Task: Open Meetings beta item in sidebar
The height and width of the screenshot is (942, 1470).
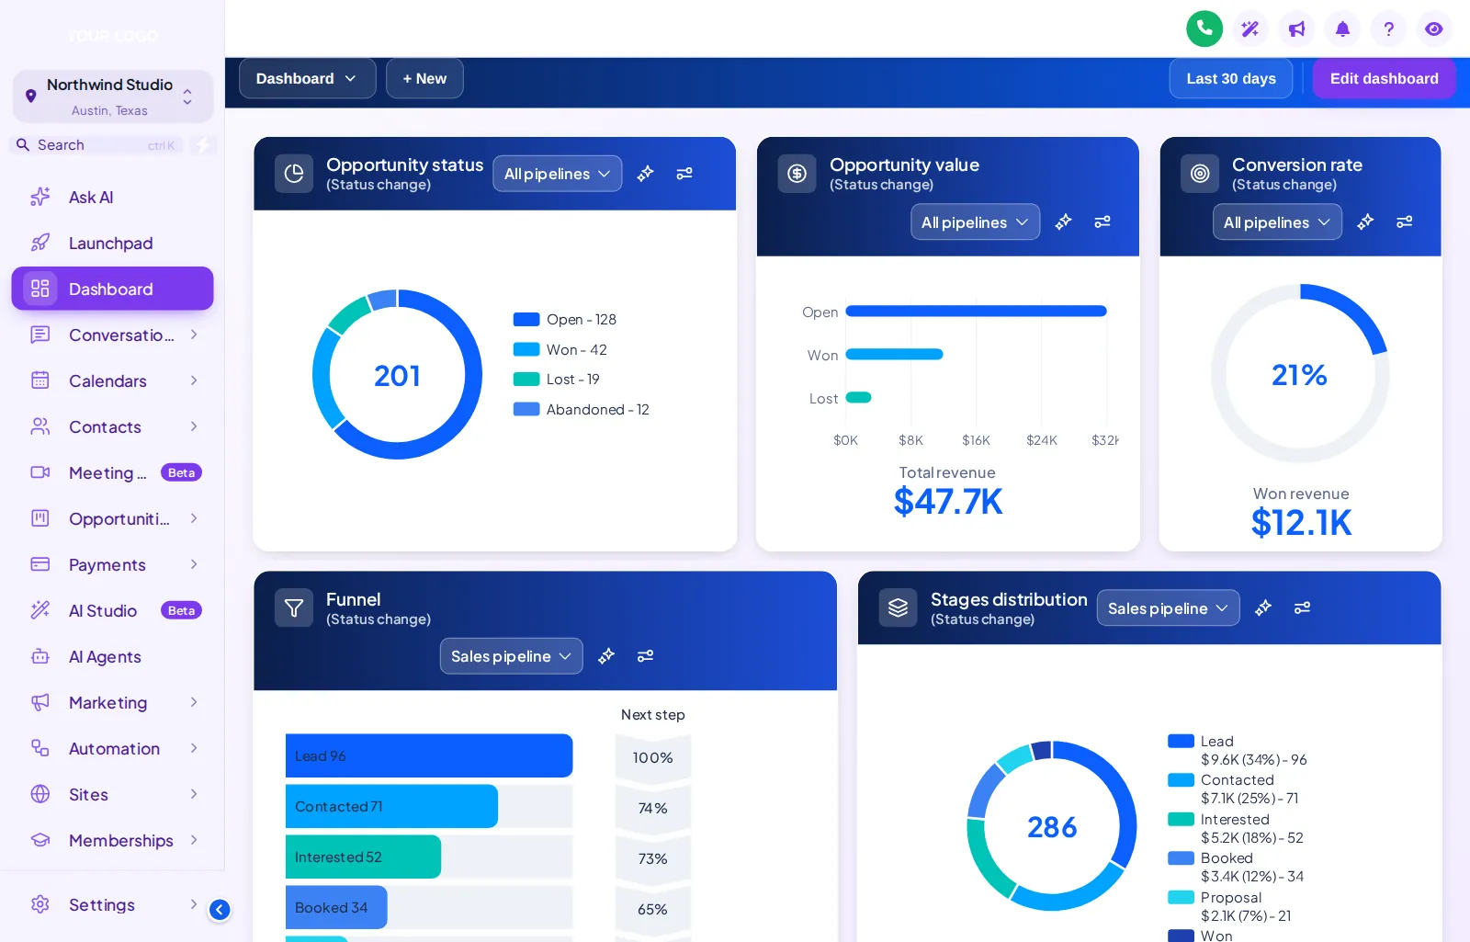Action: coord(113,472)
